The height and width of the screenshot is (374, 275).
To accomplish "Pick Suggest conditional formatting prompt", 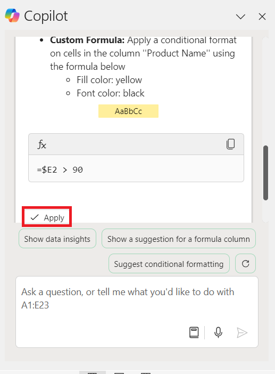I will [169, 264].
